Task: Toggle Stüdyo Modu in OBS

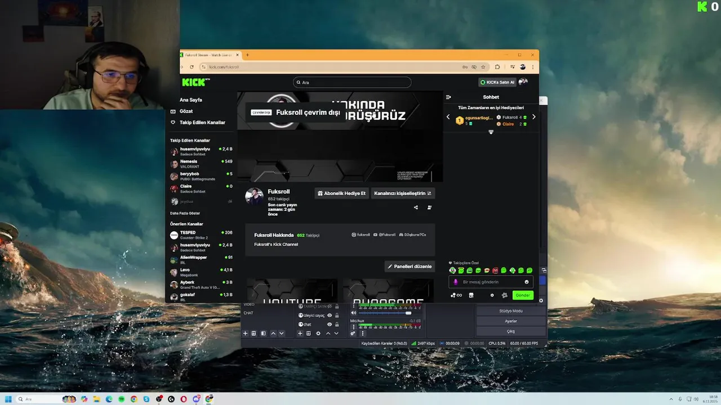Action: click(511, 311)
